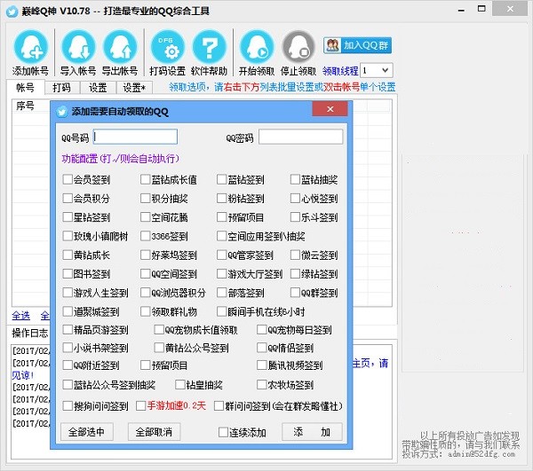The width and height of the screenshot is (533, 471).
Task: Click the 导出帐号 export accounts icon
Action: pyautogui.click(x=120, y=48)
